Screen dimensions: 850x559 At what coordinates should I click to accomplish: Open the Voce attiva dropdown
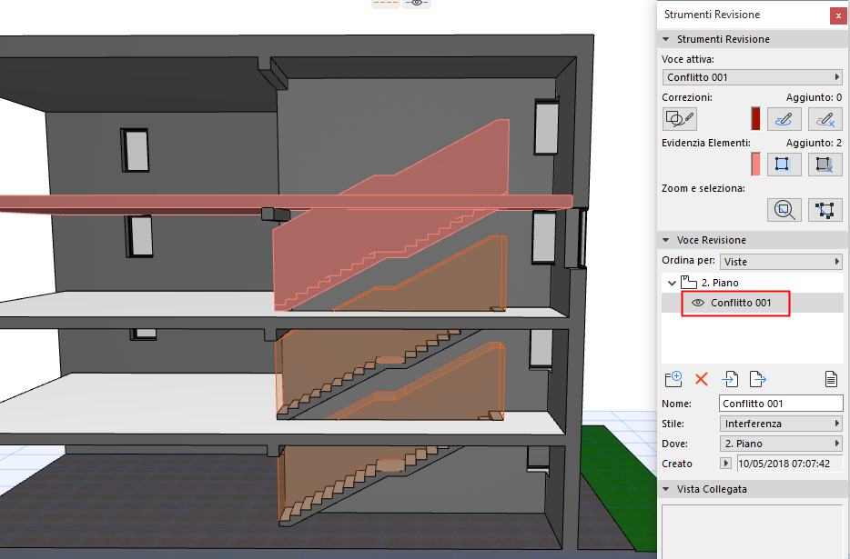click(752, 77)
